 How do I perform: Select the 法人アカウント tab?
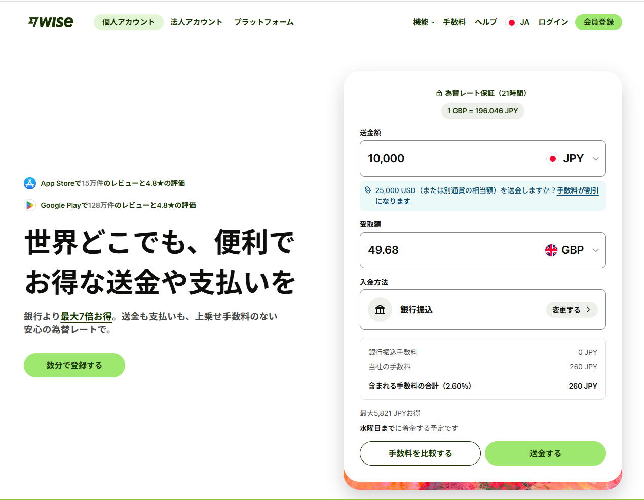(x=197, y=22)
